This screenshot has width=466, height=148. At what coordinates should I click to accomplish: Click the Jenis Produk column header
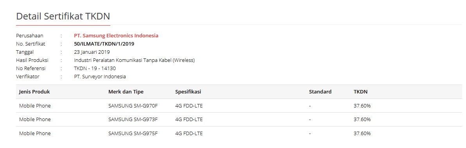pyautogui.click(x=34, y=92)
